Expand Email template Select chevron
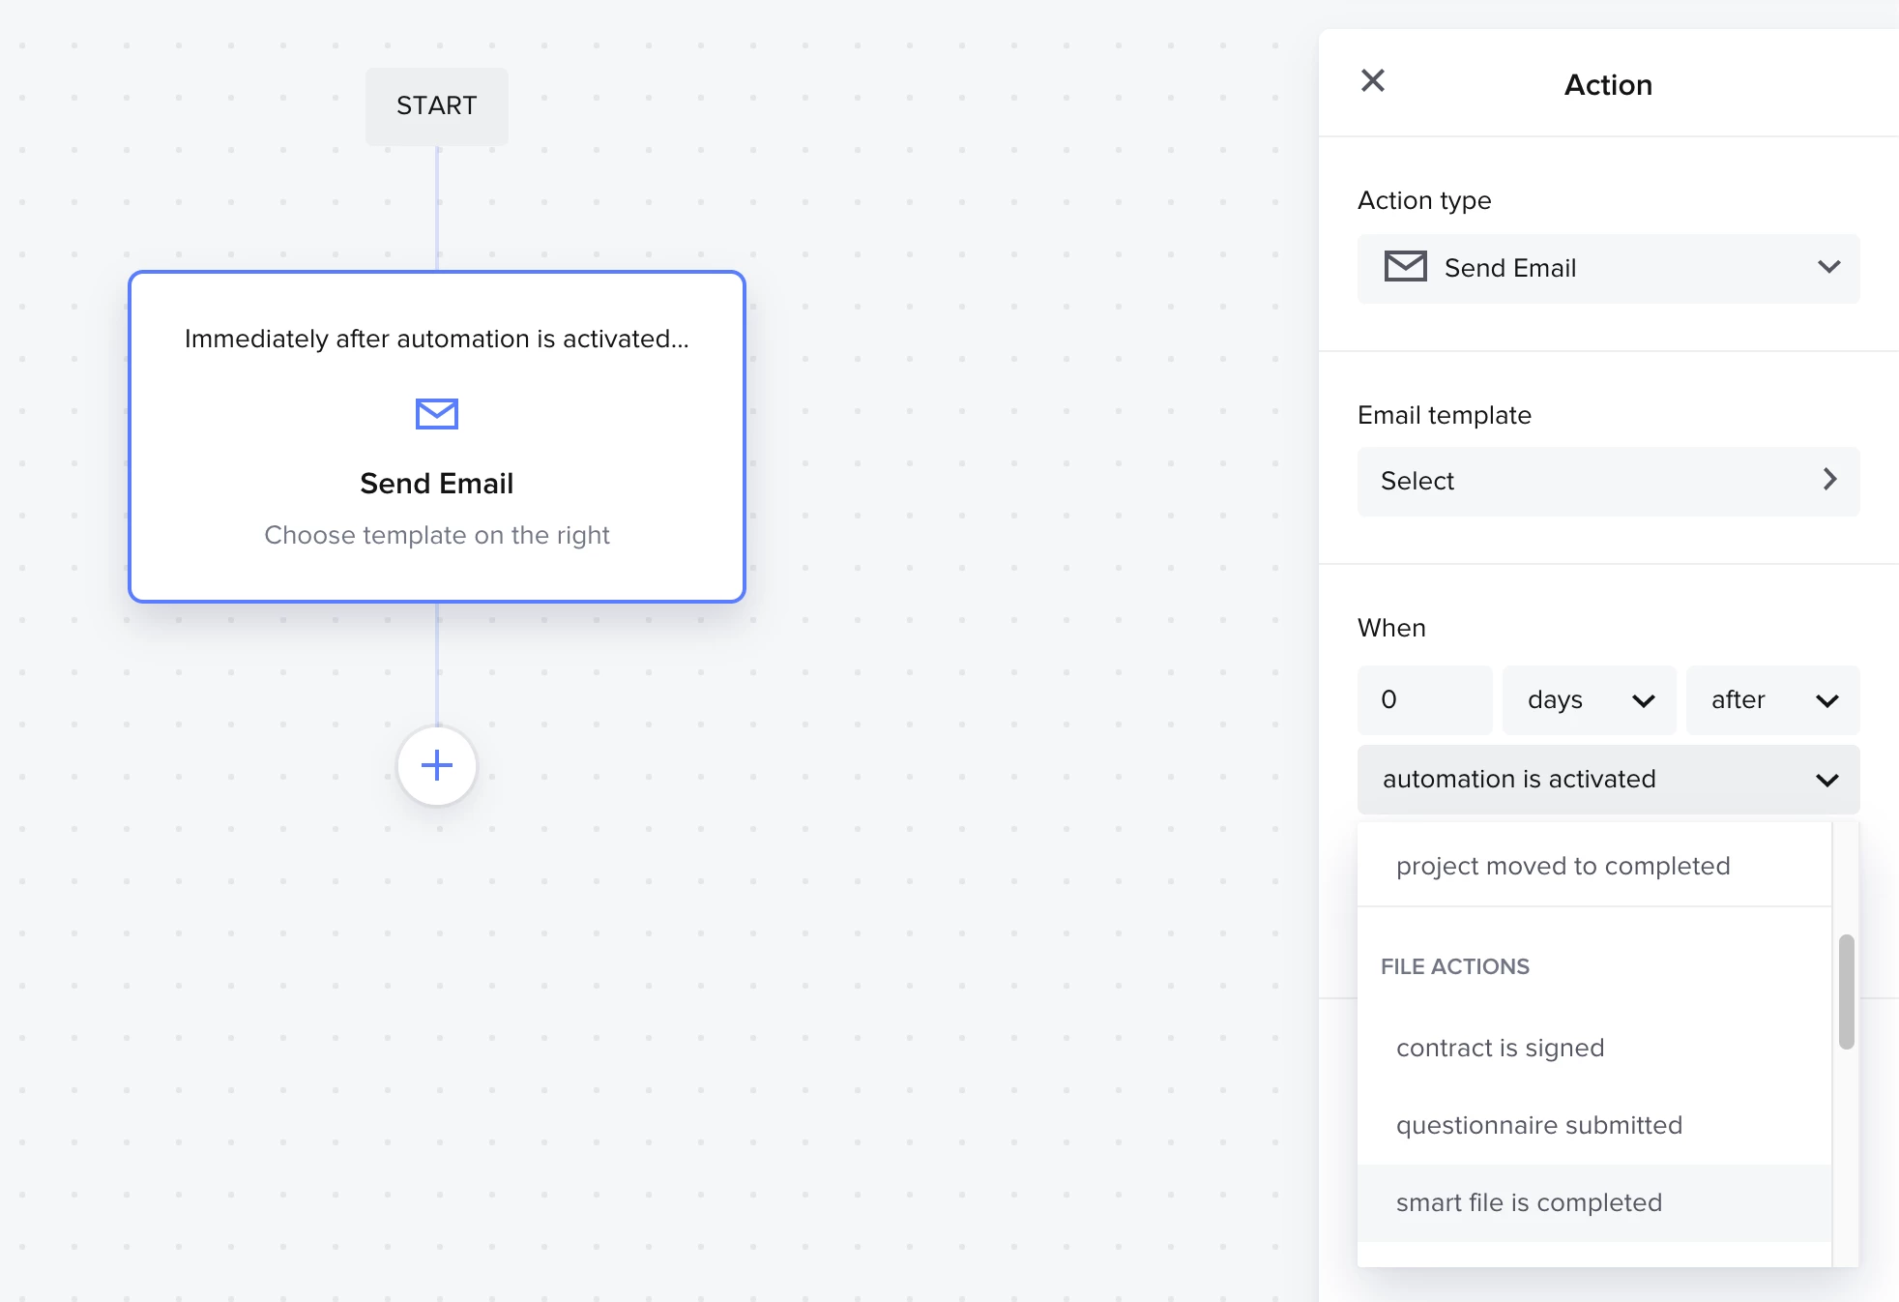1899x1302 pixels. tap(1828, 480)
